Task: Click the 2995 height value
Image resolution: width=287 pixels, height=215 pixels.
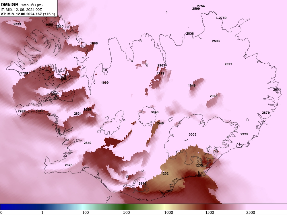Action: 142,183
